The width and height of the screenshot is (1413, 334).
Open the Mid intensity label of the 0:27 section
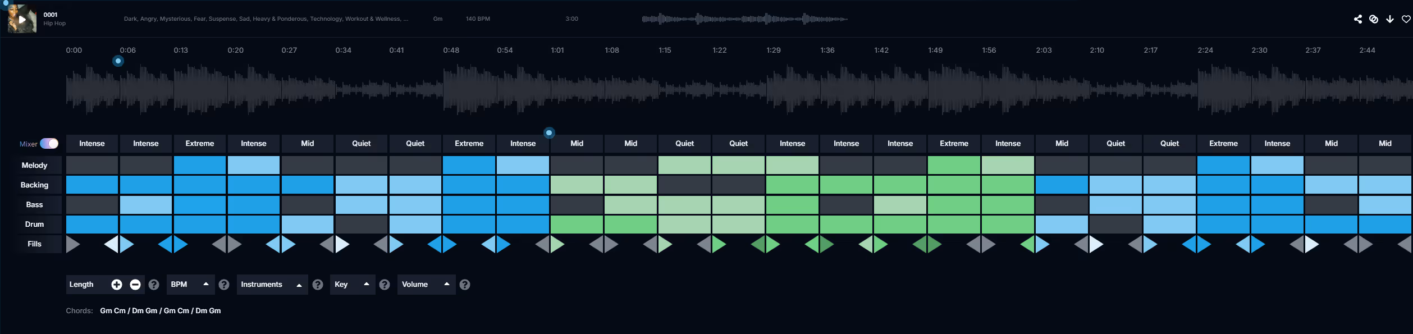pyautogui.click(x=308, y=144)
